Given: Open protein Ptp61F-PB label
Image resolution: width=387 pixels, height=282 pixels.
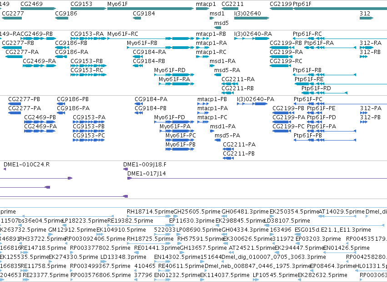Looking at the screenshot, I should pos(308,136).
